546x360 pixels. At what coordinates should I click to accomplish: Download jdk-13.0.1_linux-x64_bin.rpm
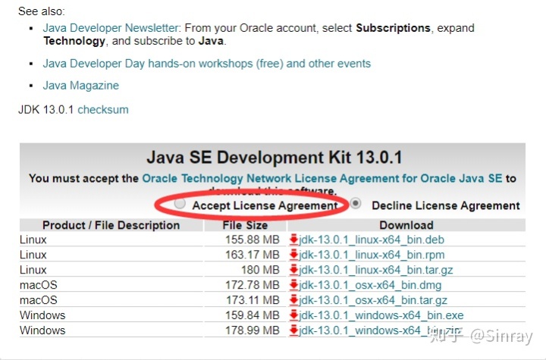point(372,255)
